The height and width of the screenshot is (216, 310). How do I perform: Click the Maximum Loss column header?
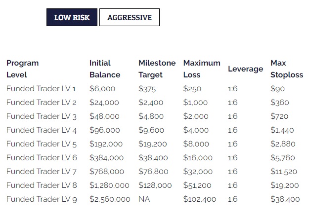pos(202,69)
